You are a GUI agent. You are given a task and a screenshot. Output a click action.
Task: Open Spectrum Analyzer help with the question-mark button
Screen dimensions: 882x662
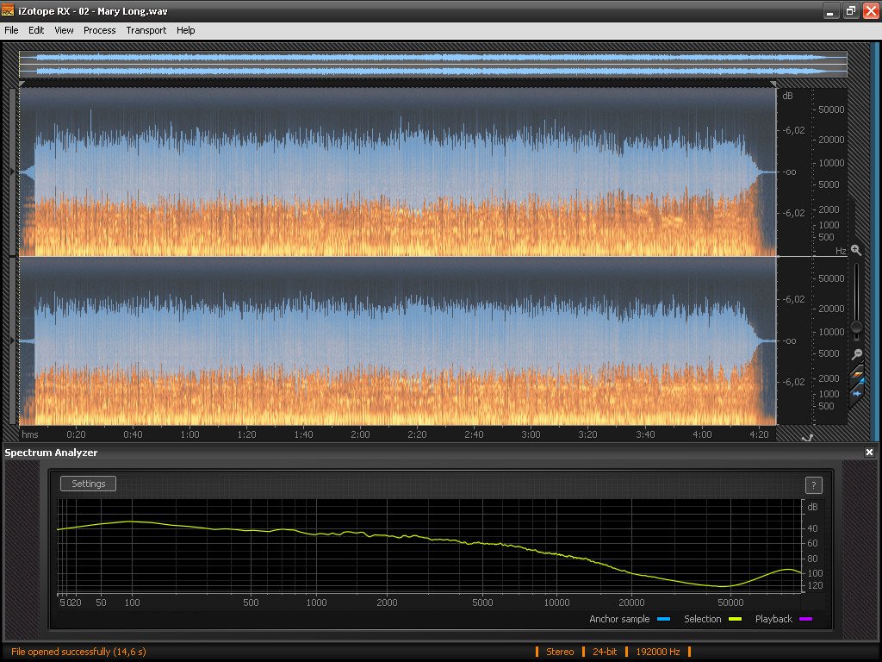tap(813, 485)
